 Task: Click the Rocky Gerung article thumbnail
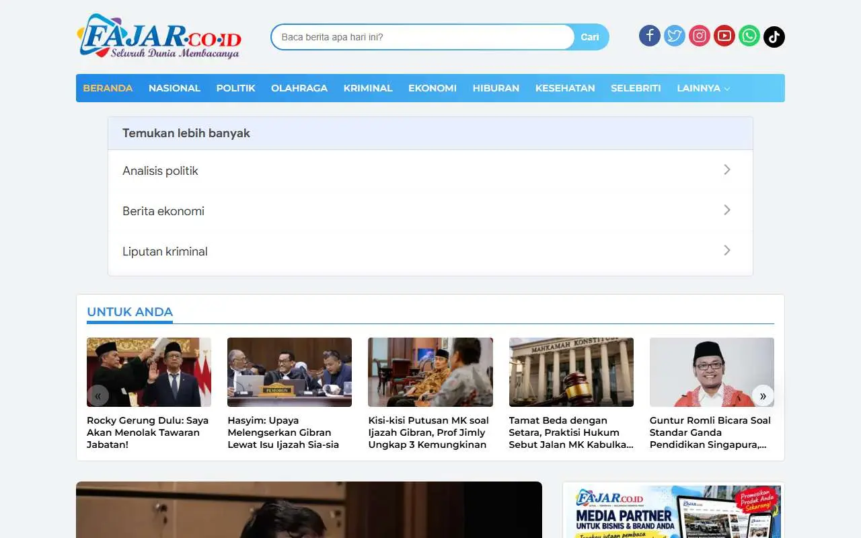tap(149, 372)
